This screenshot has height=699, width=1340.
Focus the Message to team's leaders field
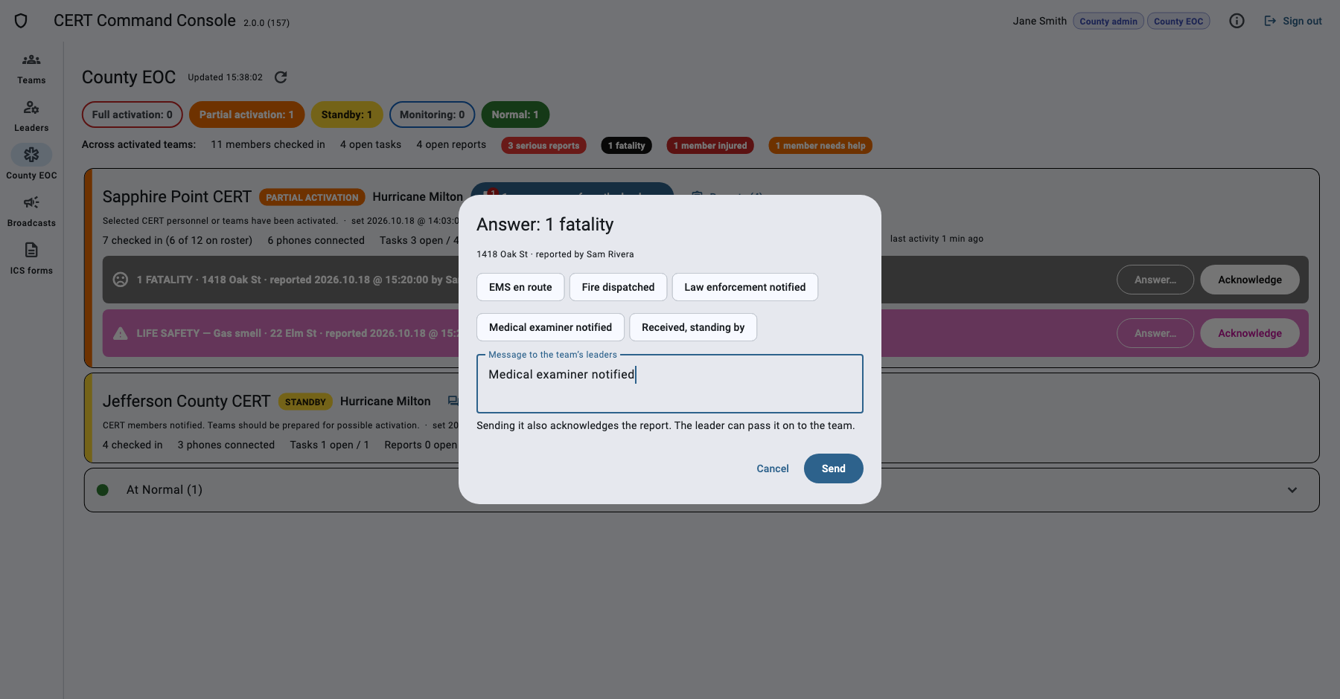coord(670,384)
